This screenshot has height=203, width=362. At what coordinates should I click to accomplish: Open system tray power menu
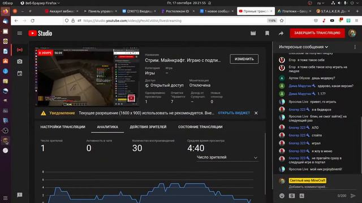coord(355,3)
